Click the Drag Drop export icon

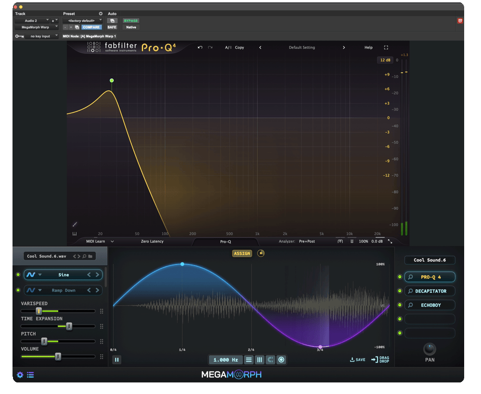[380, 359]
